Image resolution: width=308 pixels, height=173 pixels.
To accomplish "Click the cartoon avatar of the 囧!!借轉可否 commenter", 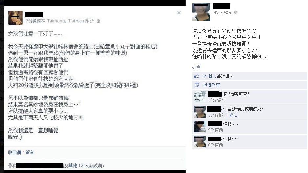I will coord(200,97).
